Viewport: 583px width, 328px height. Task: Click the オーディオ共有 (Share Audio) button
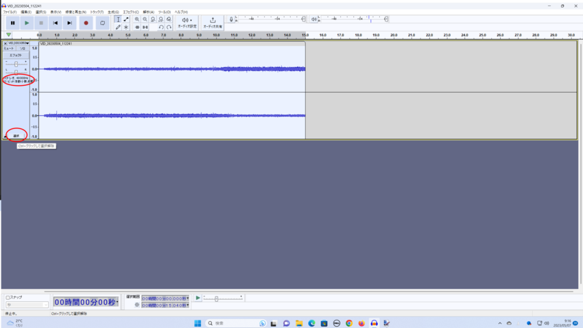click(213, 23)
